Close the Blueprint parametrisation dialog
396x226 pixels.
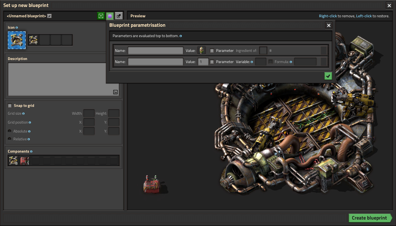pos(329,25)
